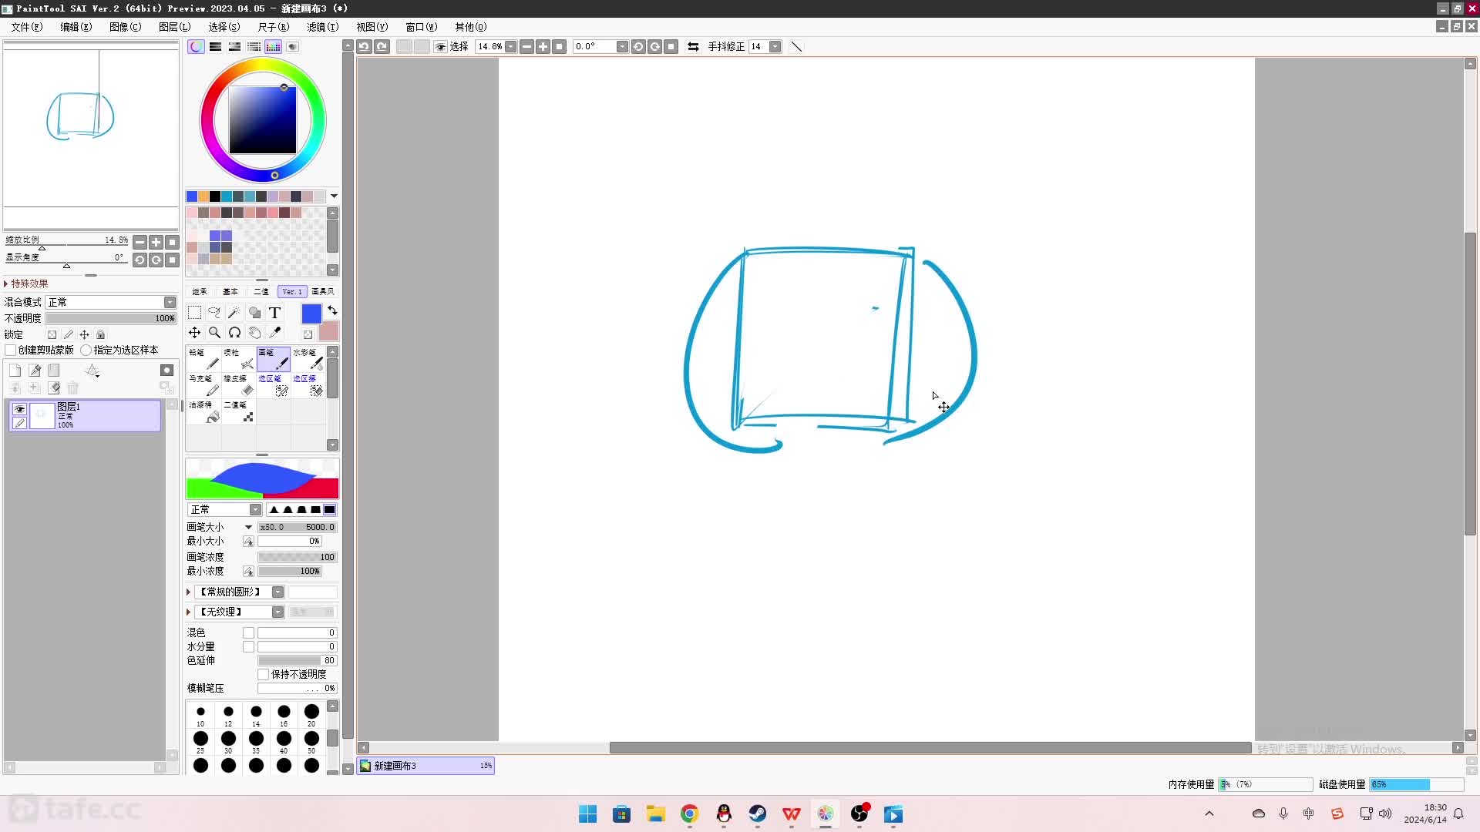Open the zoom percentage dropdown in toolbar
The height and width of the screenshot is (832, 1480).
coord(510,46)
